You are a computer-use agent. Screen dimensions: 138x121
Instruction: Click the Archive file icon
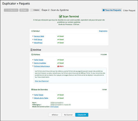pos(32,50)
